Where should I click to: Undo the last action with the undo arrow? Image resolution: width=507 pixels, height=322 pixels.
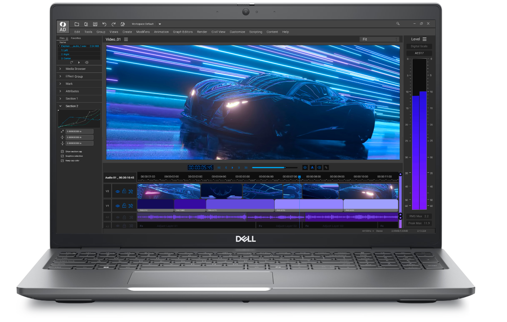pos(104,24)
